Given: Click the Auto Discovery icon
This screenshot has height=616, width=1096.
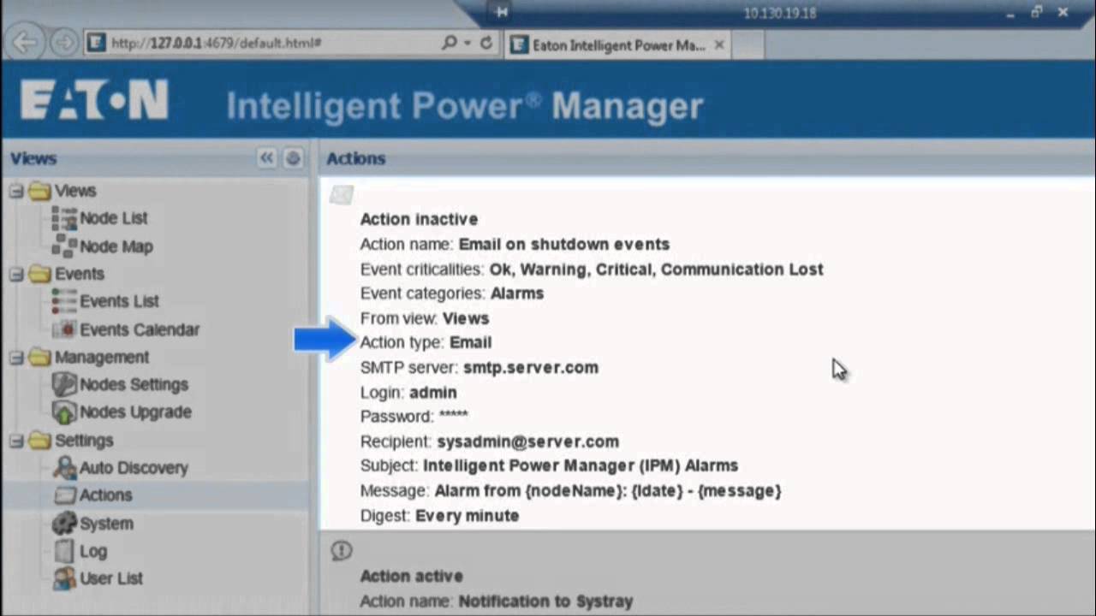Looking at the screenshot, I should point(64,467).
